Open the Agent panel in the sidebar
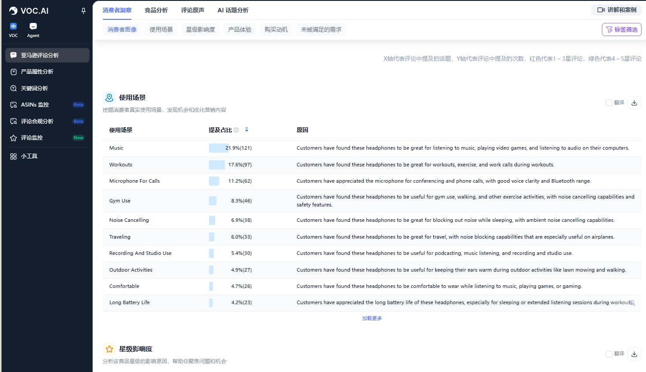This screenshot has width=646, height=372. tap(33, 30)
